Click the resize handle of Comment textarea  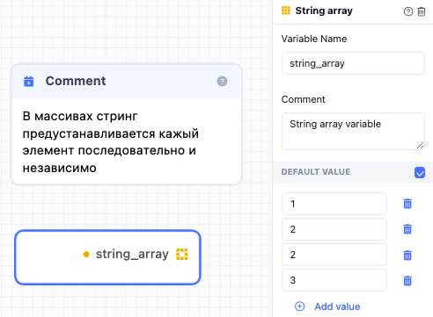pyautogui.click(x=420, y=145)
